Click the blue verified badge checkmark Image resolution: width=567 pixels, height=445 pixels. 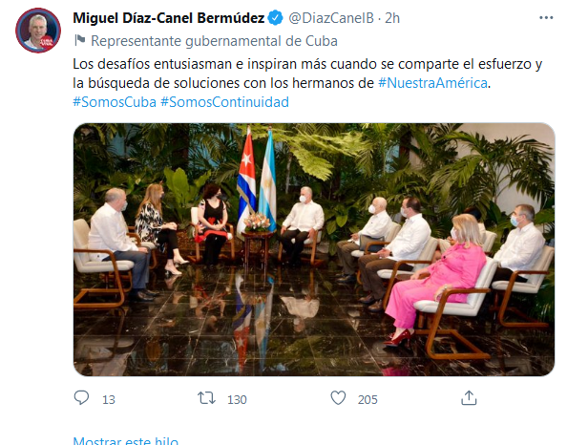coord(276,18)
